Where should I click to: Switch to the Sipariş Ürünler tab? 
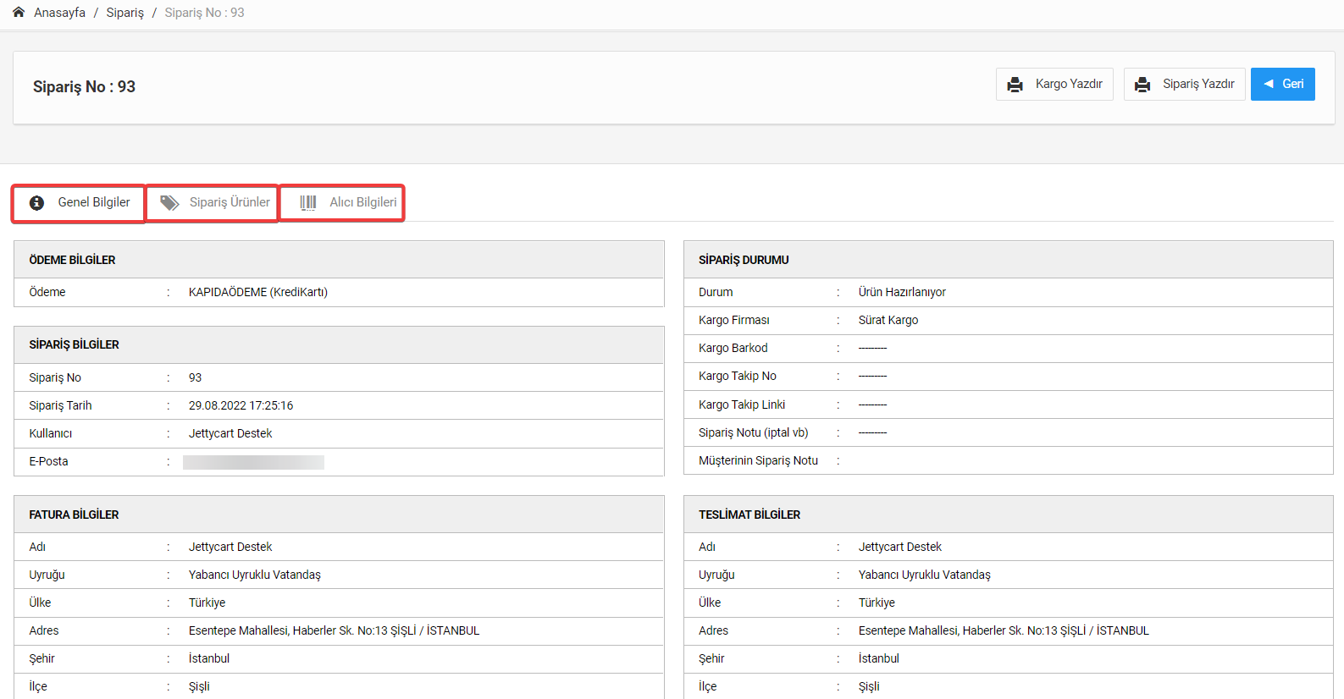point(212,203)
